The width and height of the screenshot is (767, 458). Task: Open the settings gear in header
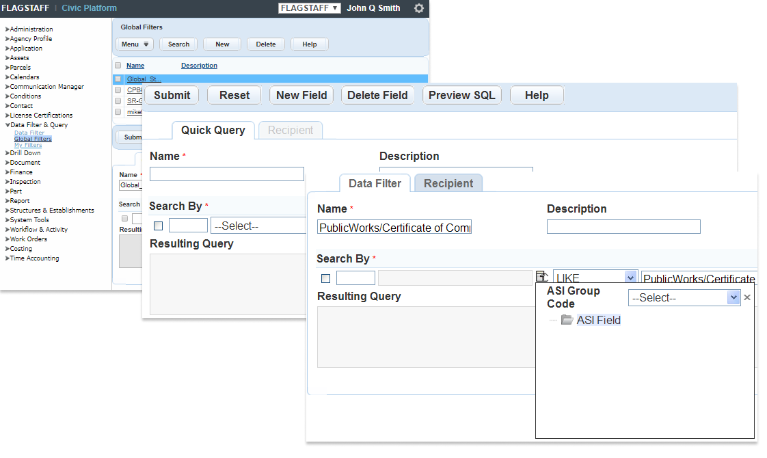[x=419, y=8]
